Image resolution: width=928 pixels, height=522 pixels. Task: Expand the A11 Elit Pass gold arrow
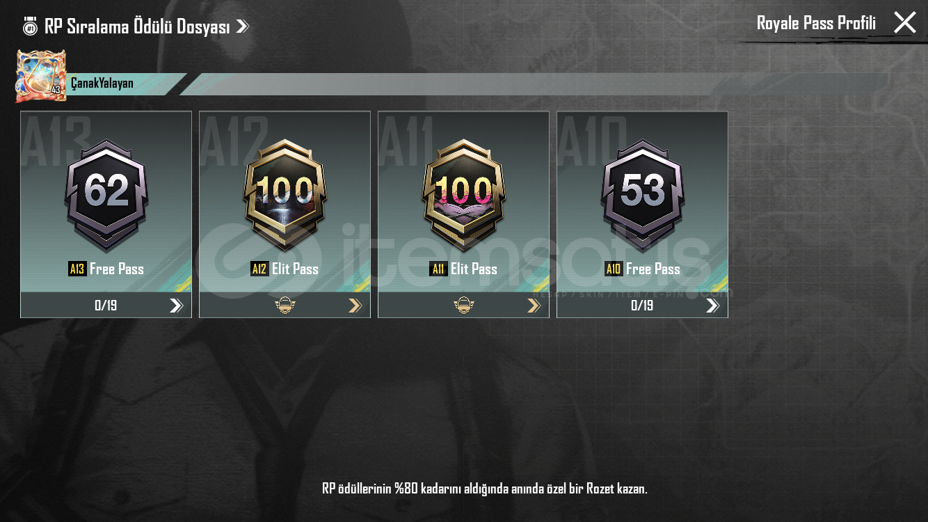(534, 305)
